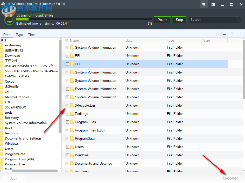Select the list view icon
Viewport: 245px width, 183px height.
[225, 33]
